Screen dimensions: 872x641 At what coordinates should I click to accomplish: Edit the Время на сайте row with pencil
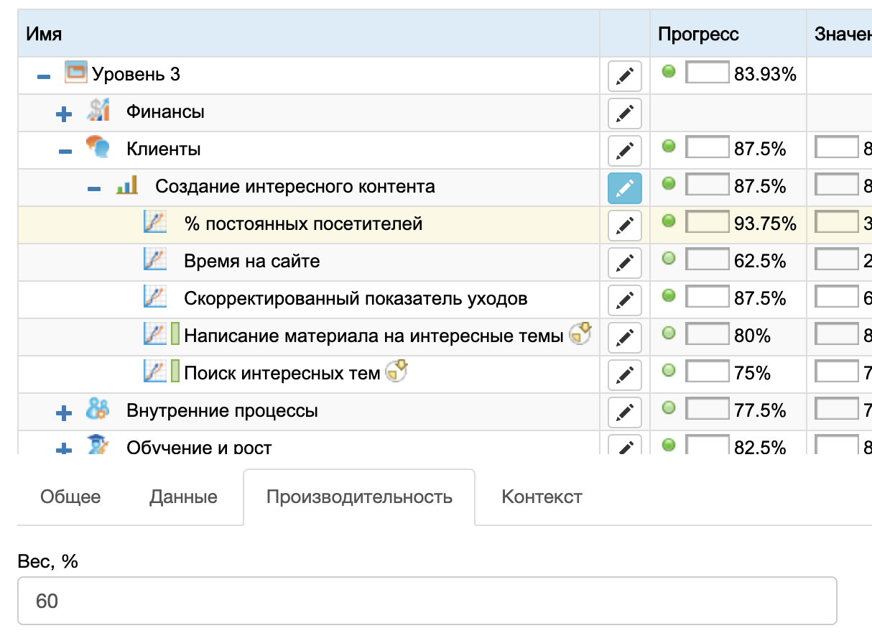(x=624, y=262)
